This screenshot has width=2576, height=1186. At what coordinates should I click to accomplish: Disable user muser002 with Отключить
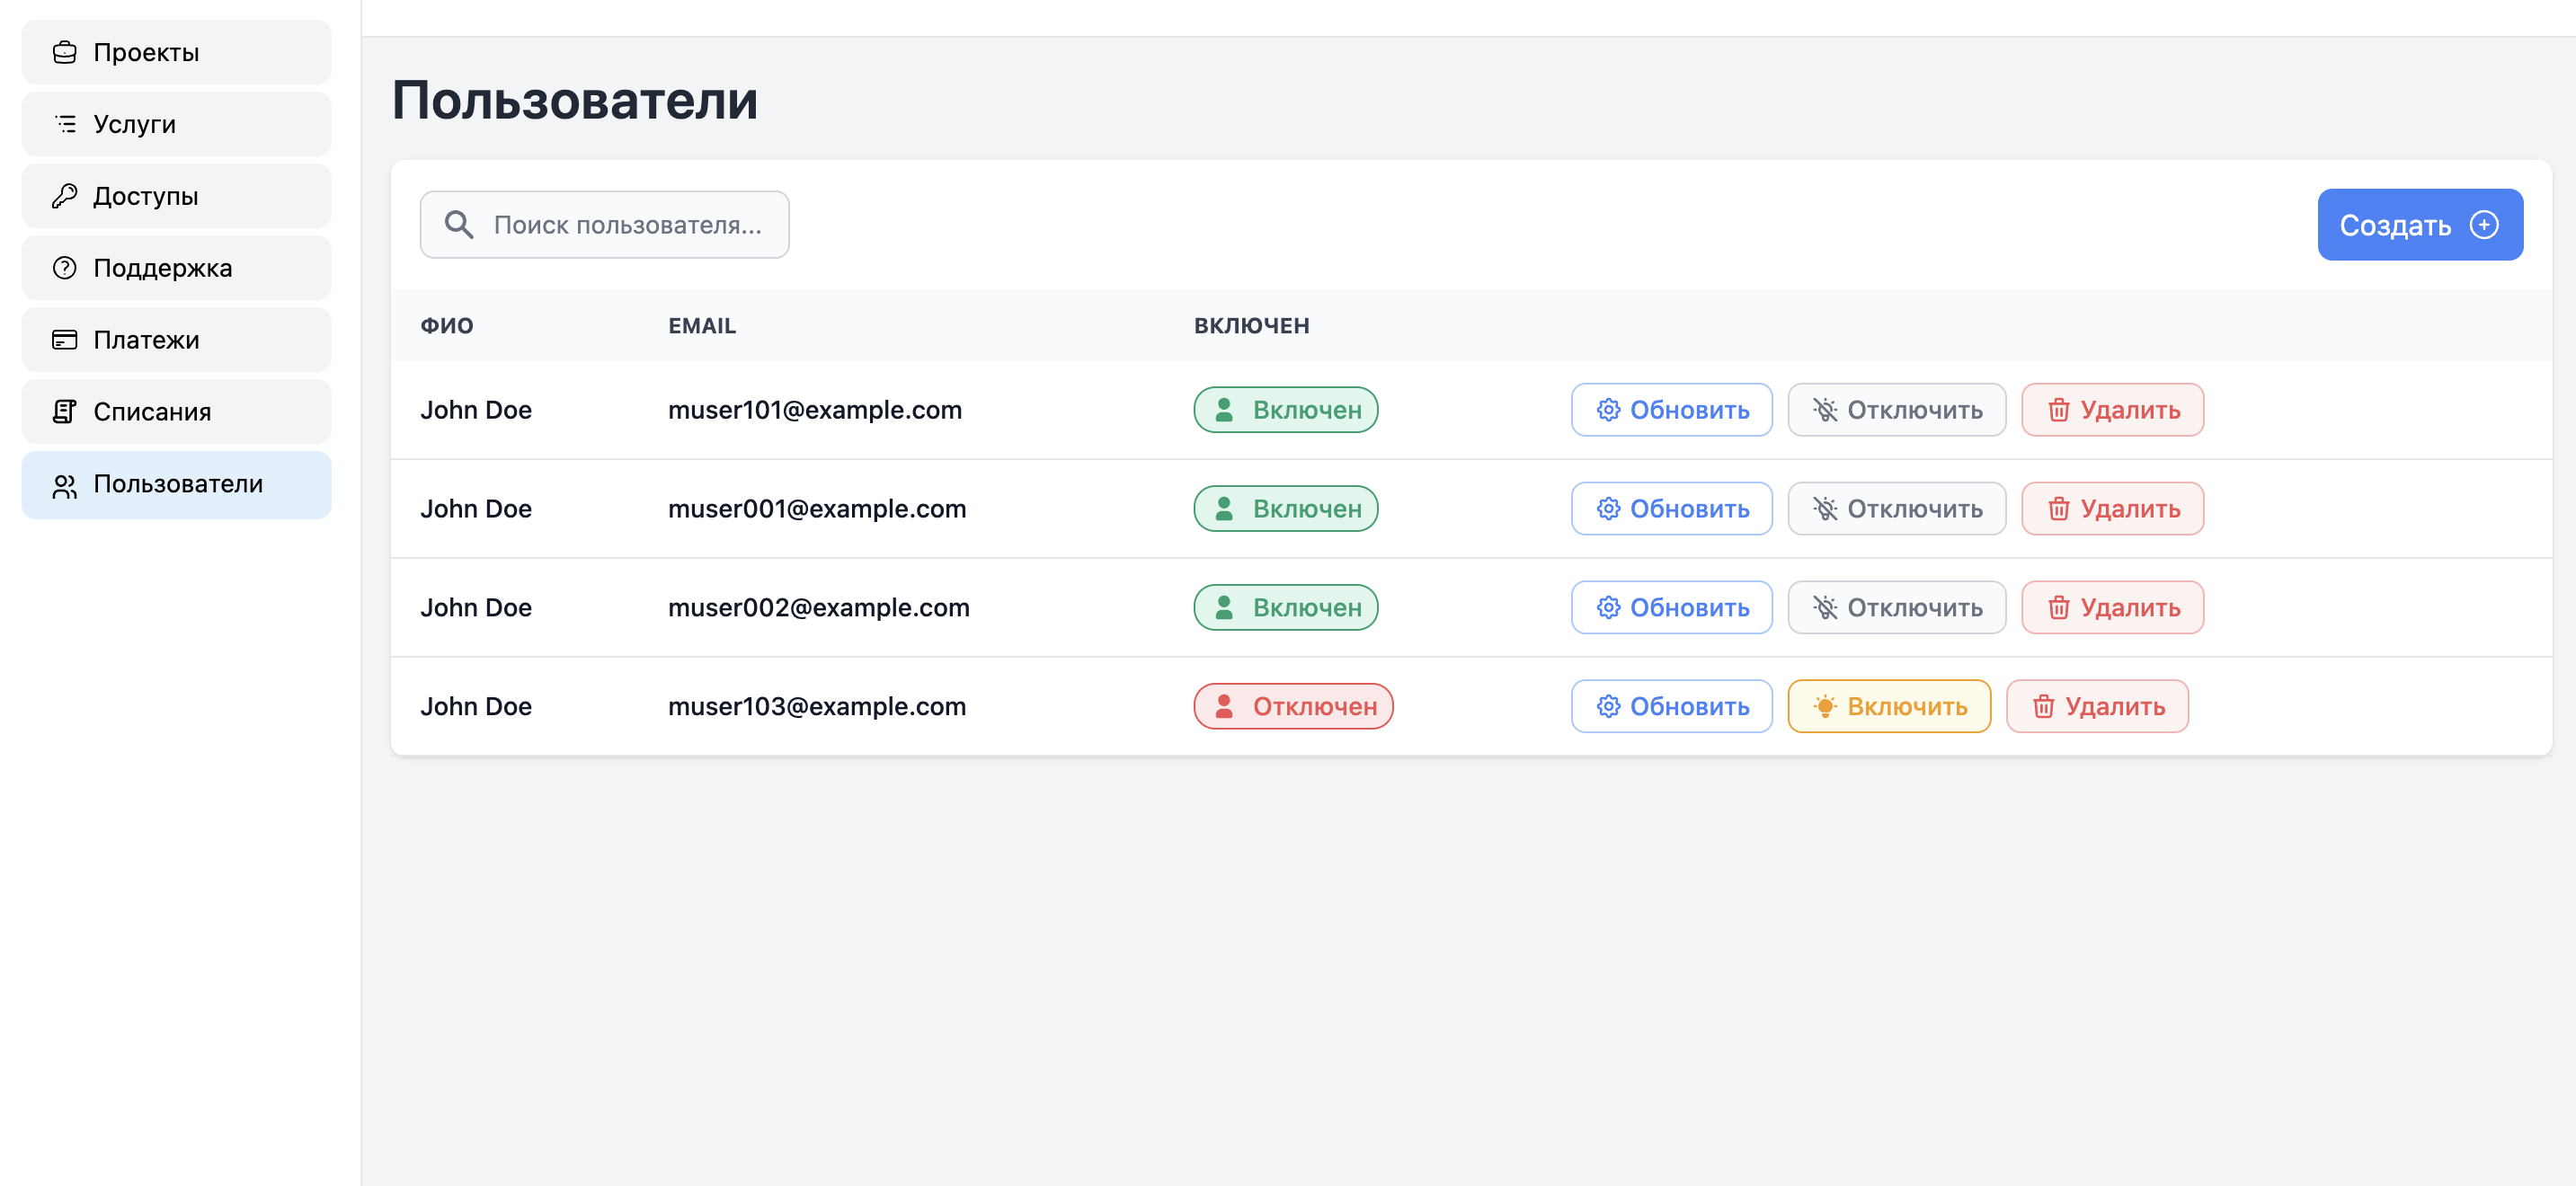coord(1896,608)
